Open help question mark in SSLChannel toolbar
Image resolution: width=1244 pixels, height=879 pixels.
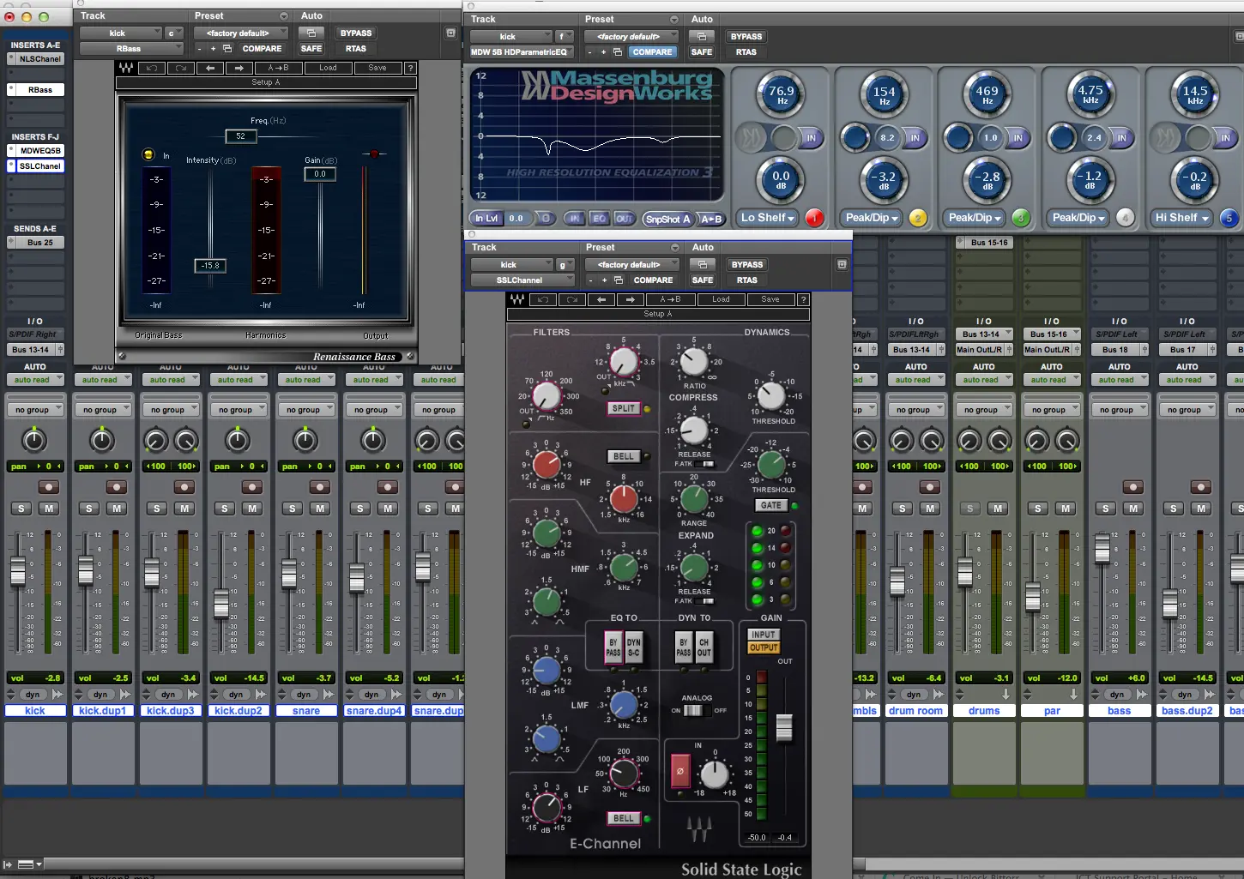[803, 299]
